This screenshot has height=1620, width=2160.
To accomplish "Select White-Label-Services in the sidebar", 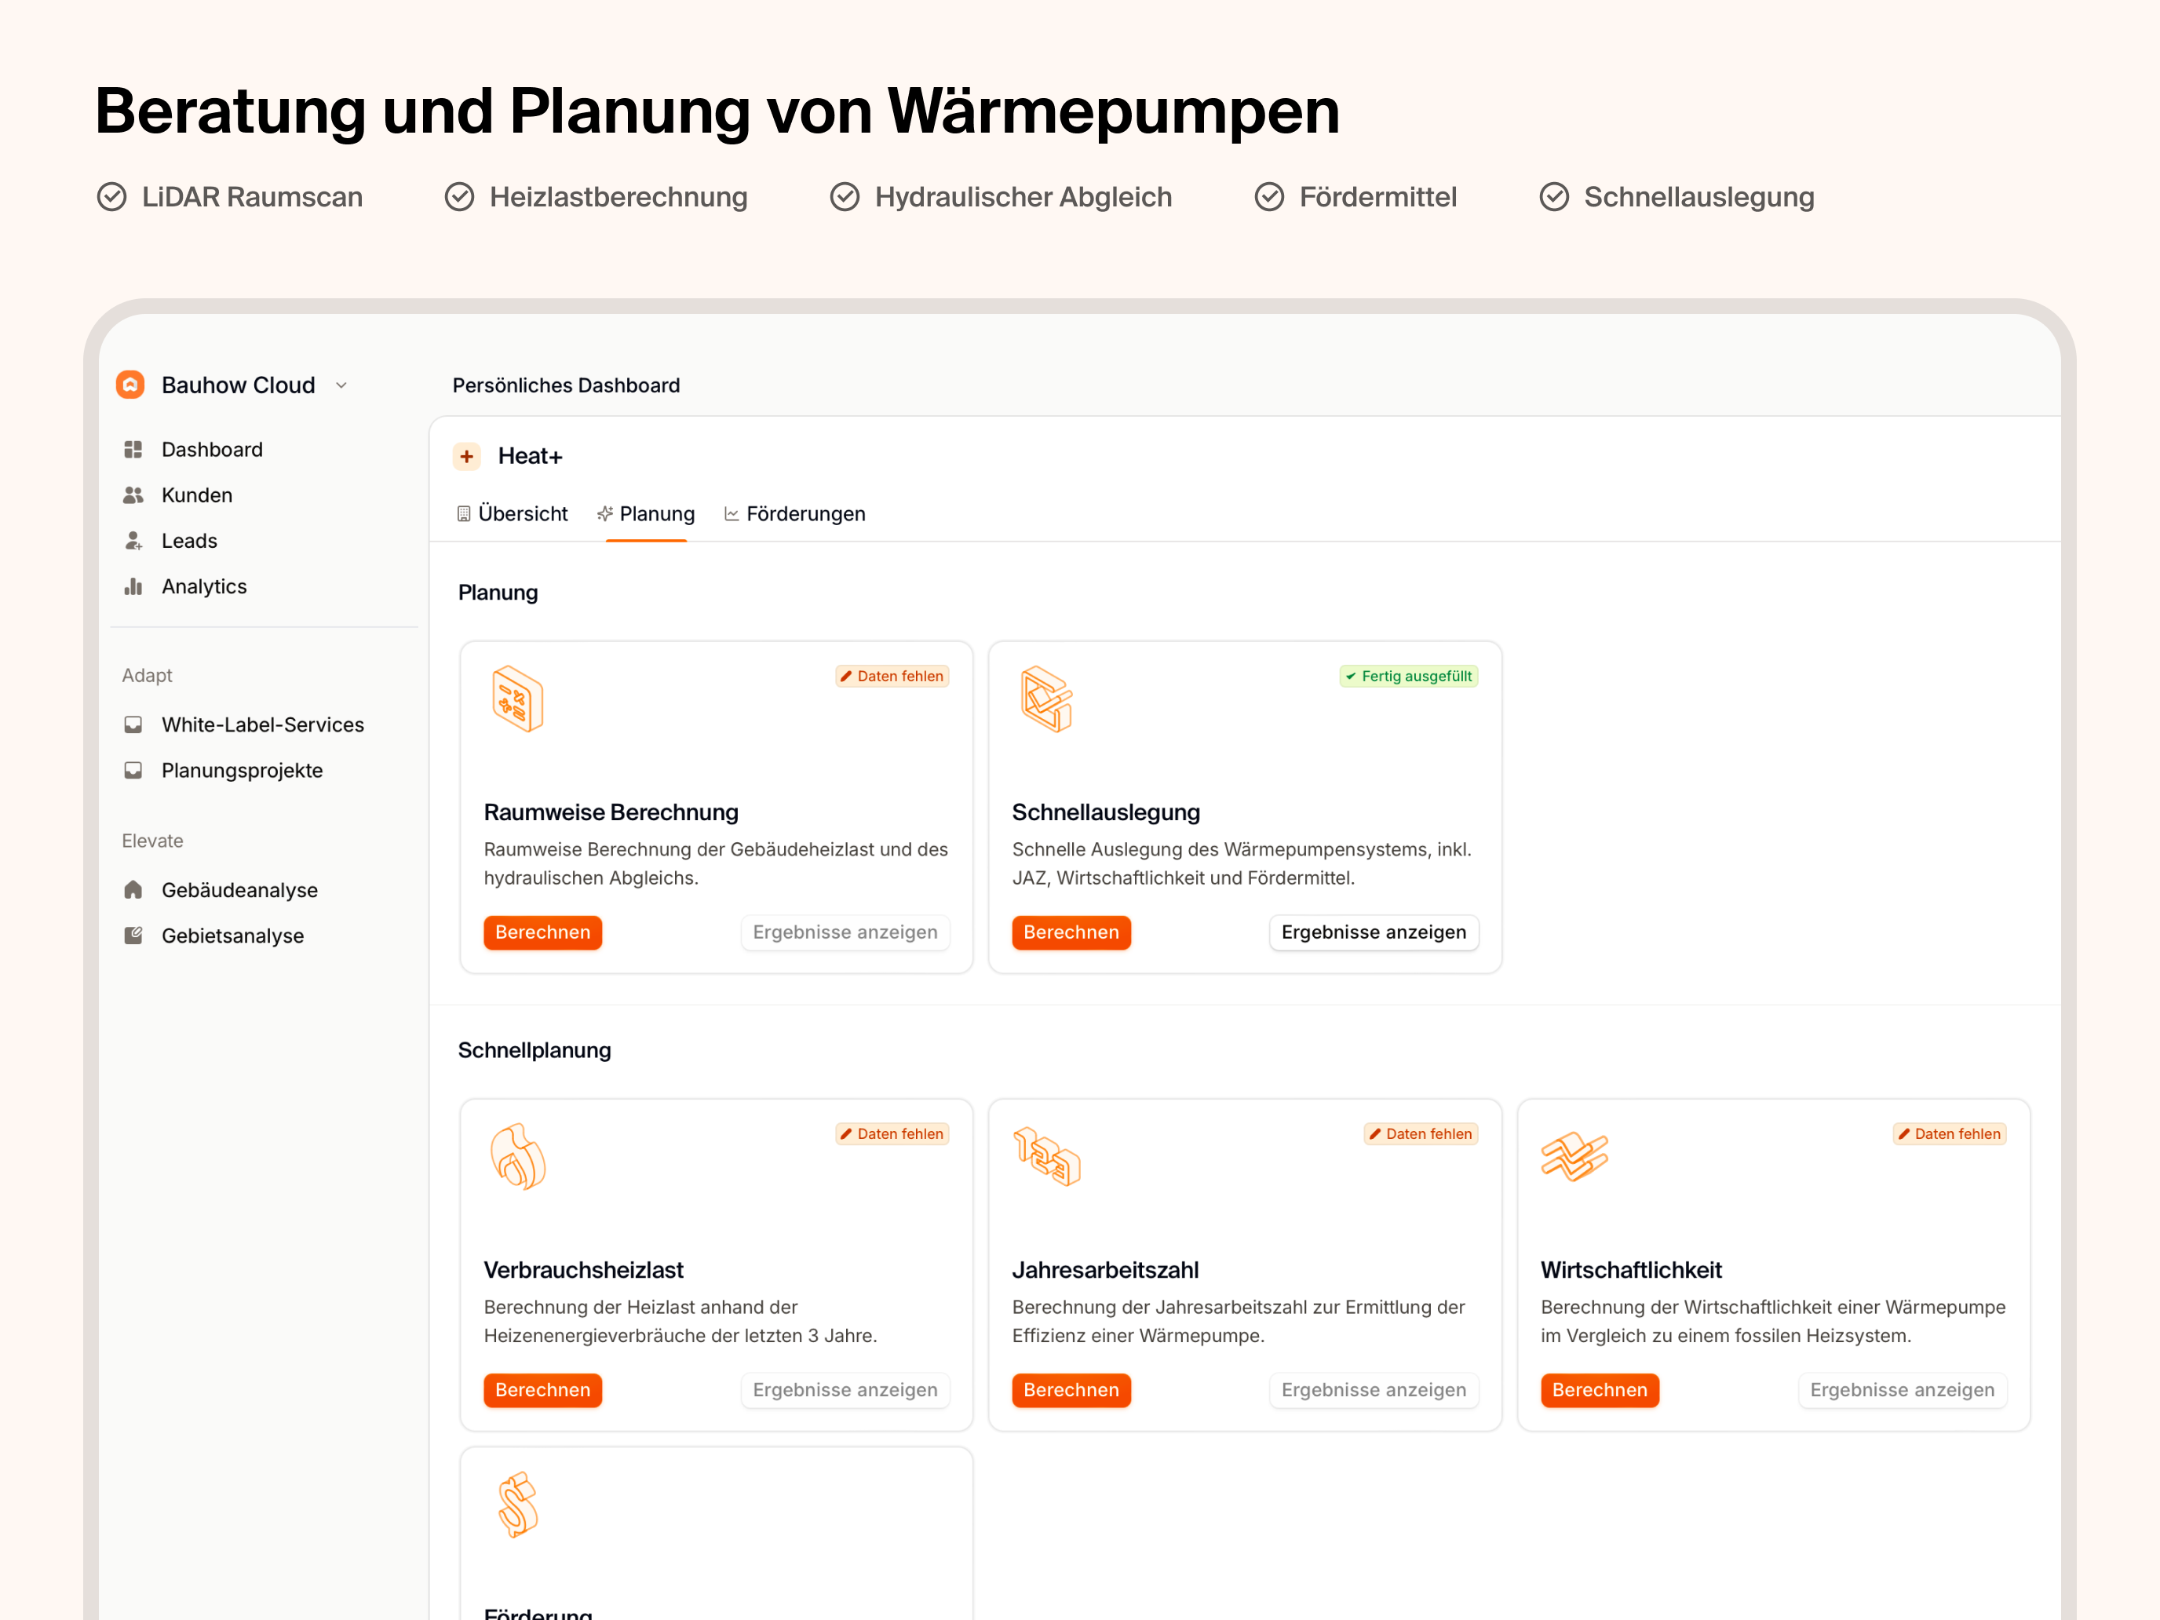I will point(263,724).
